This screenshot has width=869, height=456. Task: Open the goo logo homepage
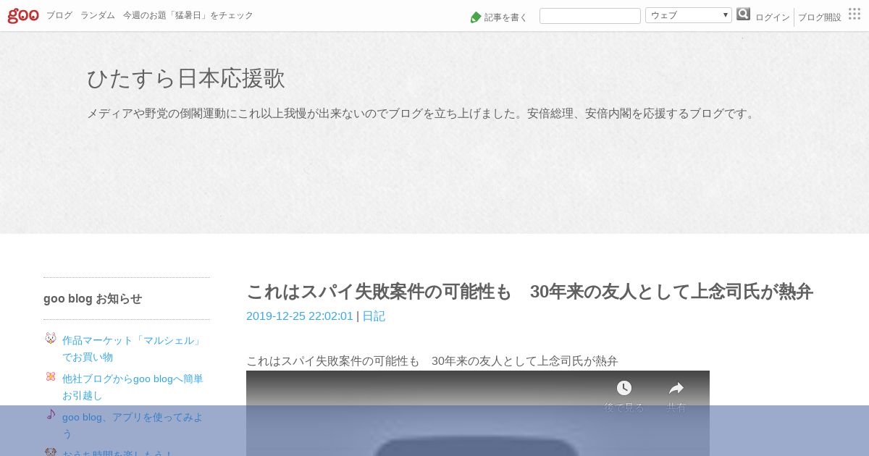[x=23, y=15]
